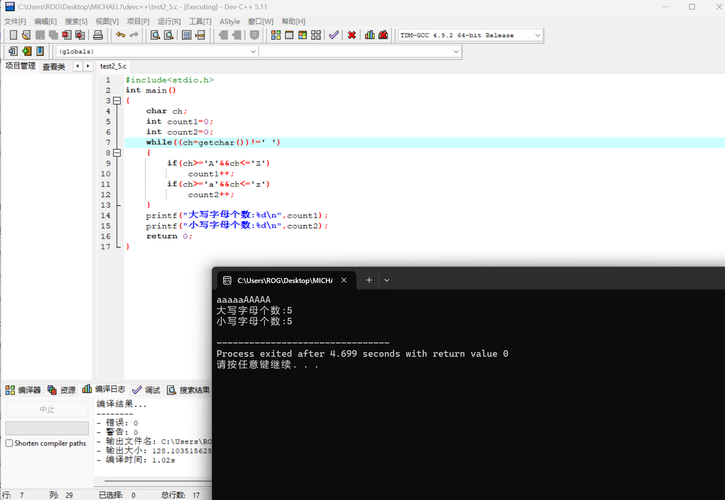
Task: Click the Compile icon
Action: pyautogui.click(x=276, y=35)
